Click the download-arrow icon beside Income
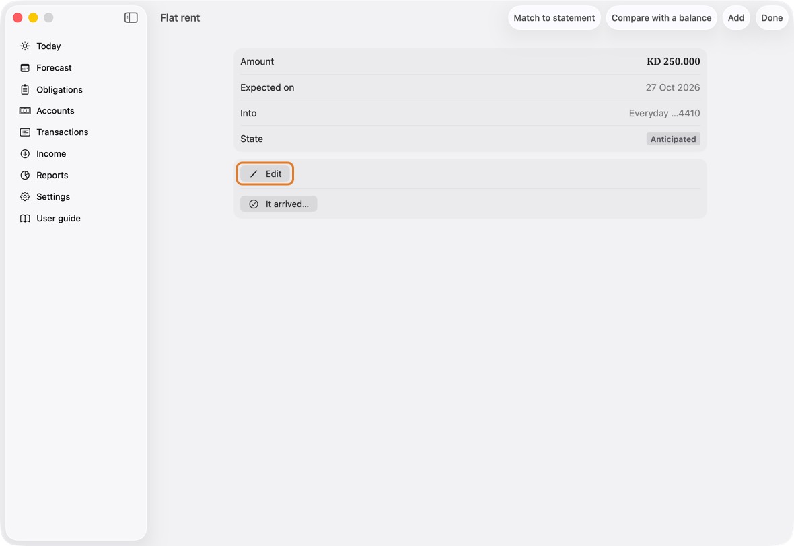Screen dimensions: 794x546 point(25,154)
